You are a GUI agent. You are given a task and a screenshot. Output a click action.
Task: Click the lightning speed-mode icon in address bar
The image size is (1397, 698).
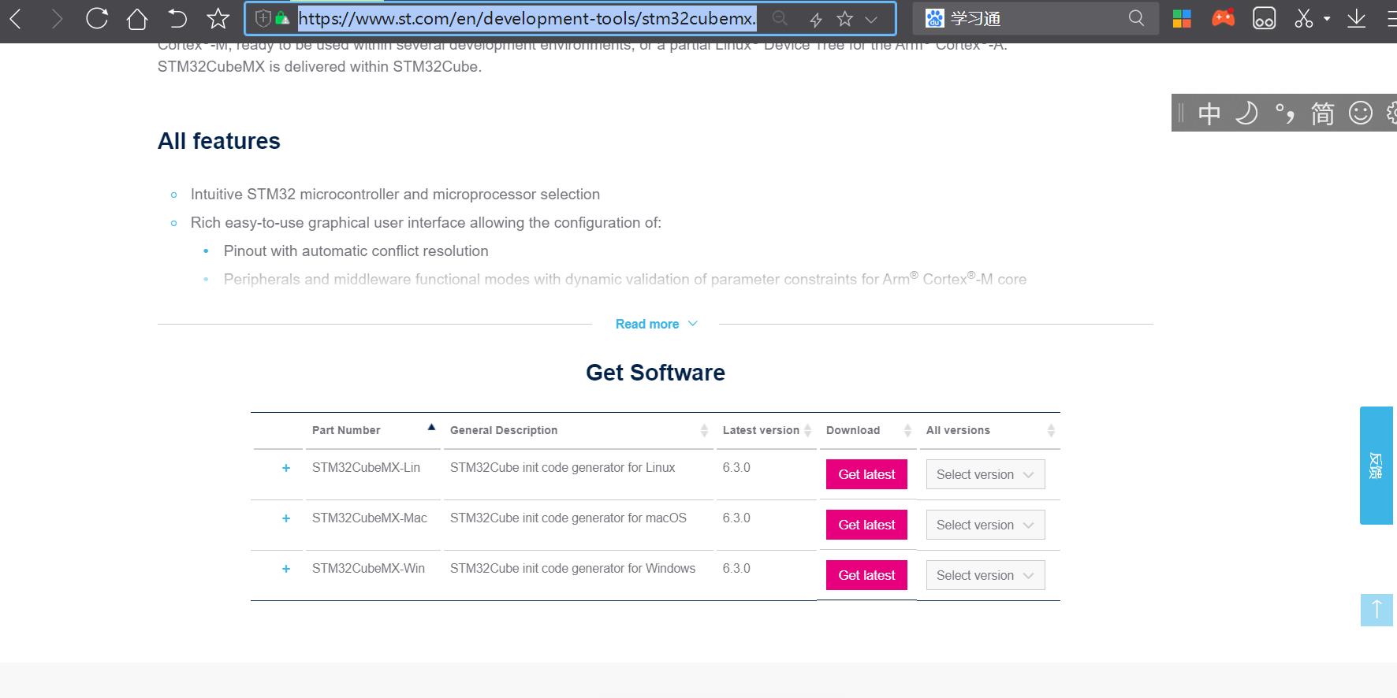(816, 19)
